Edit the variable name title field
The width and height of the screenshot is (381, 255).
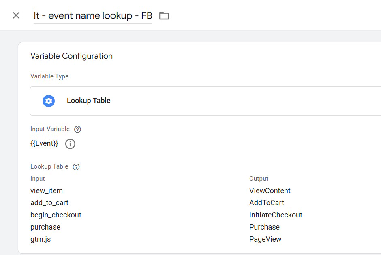tap(93, 16)
